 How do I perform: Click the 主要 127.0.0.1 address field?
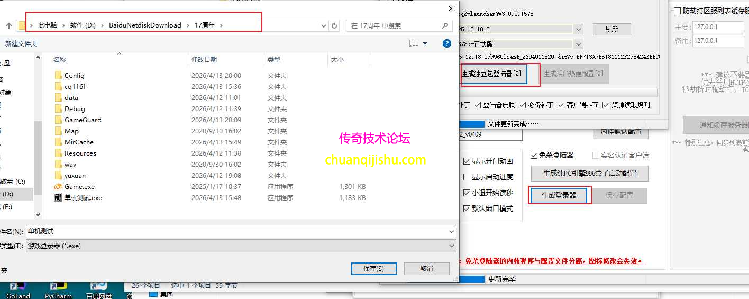(x=718, y=27)
